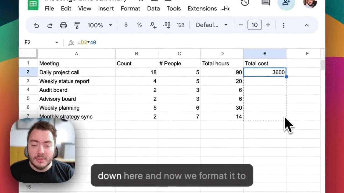This screenshot has height=193, width=344.
Task: Apply currency format with dollar icon
Action: (x=126, y=25)
